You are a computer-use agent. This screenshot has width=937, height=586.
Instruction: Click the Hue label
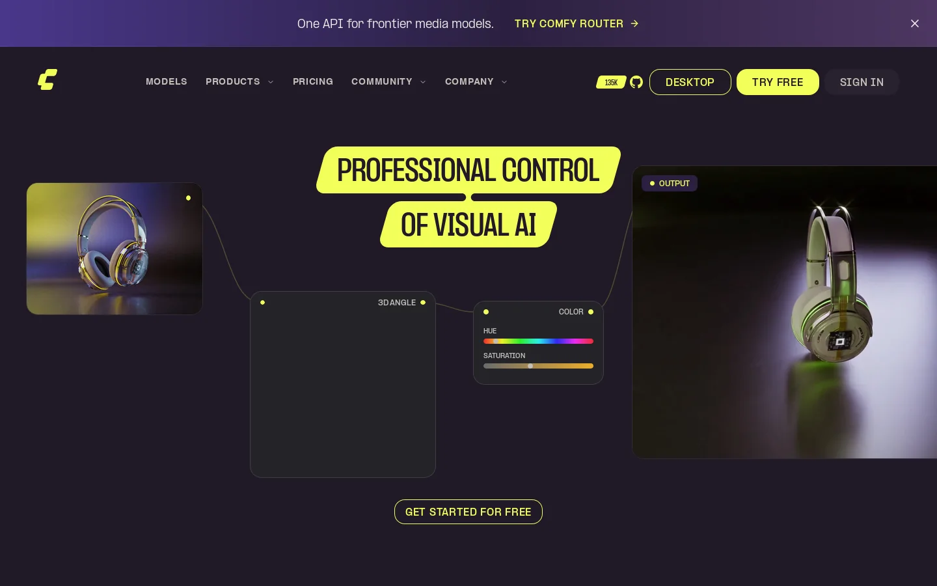point(490,331)
